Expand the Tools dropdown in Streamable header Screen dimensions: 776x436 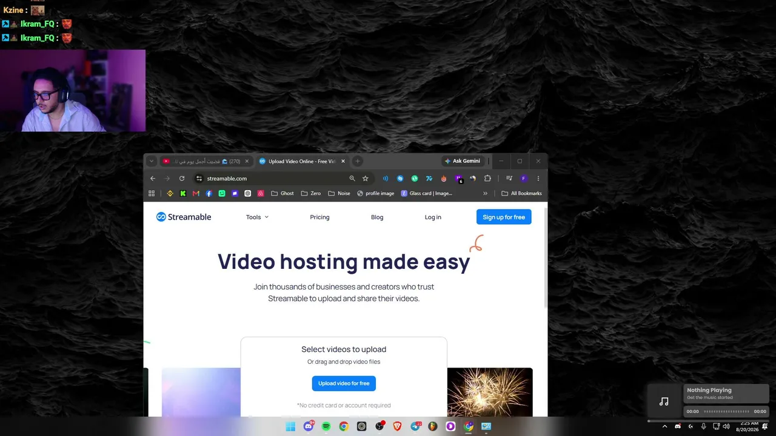pos(257,217)
